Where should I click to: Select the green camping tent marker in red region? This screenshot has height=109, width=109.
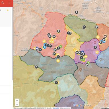point(61,46)
